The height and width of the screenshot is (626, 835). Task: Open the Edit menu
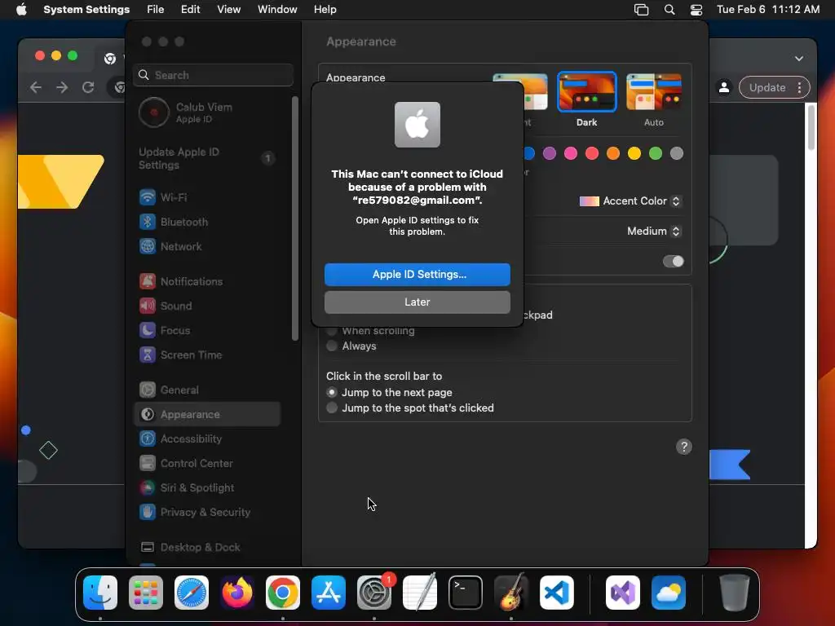point(191,10)
